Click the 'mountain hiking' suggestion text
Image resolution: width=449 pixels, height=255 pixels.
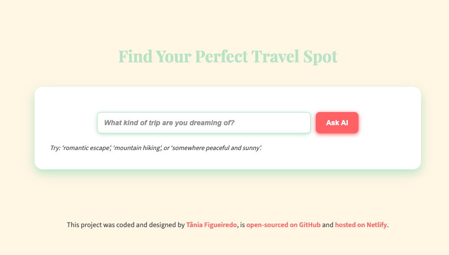pyautogui.click(x=137, y=148)
